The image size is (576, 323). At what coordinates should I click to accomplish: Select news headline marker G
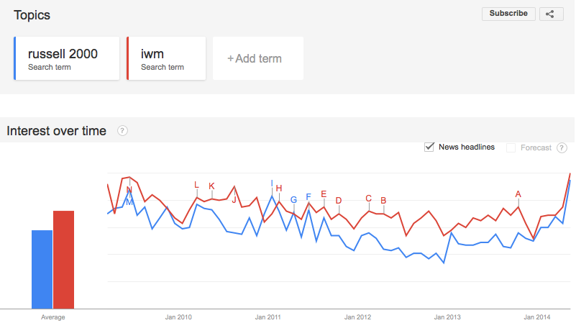click(293, 199)
